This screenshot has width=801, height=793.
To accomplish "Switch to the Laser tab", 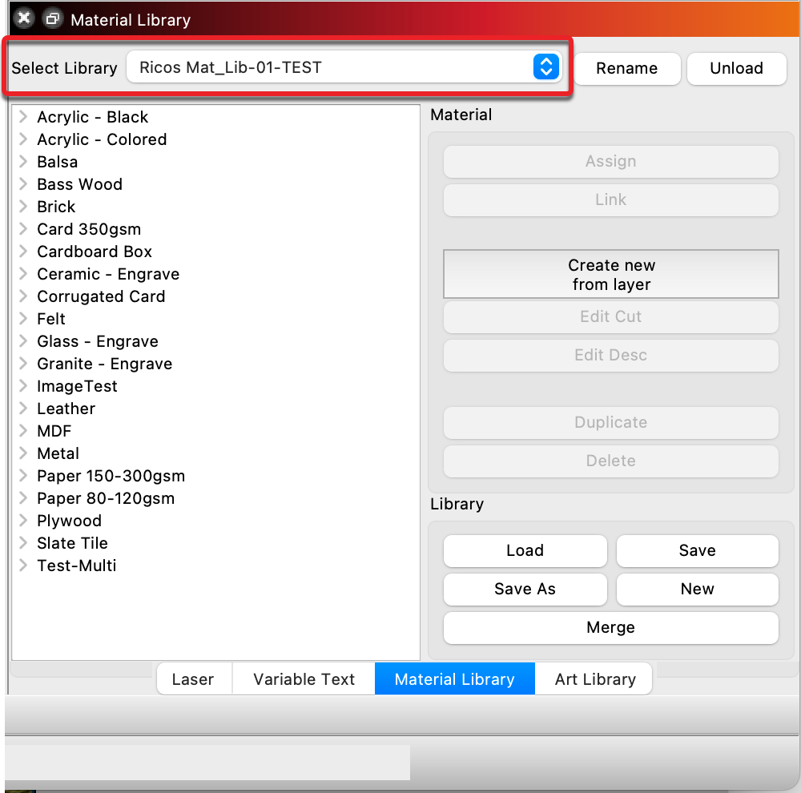I will coord(193,678).
